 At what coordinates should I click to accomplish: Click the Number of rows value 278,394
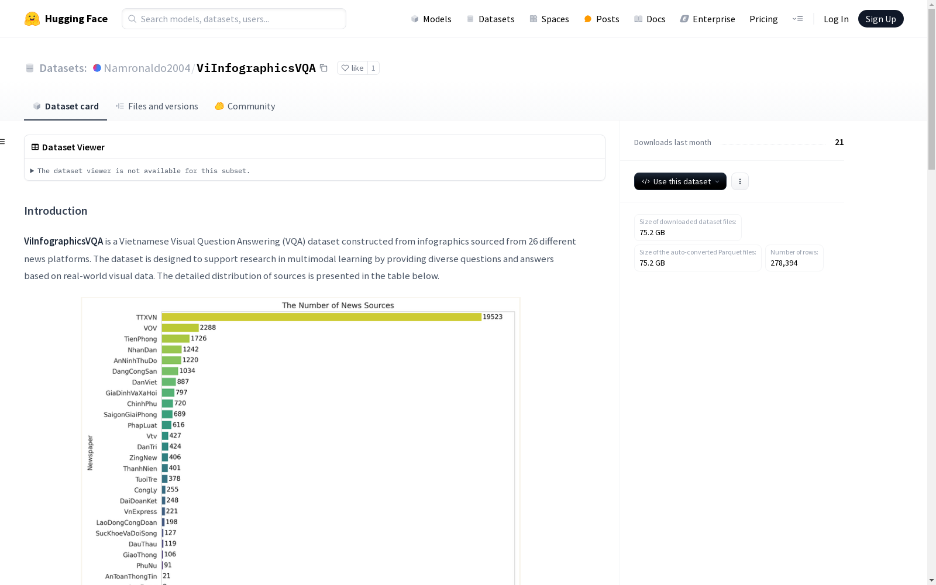point(784,263)
